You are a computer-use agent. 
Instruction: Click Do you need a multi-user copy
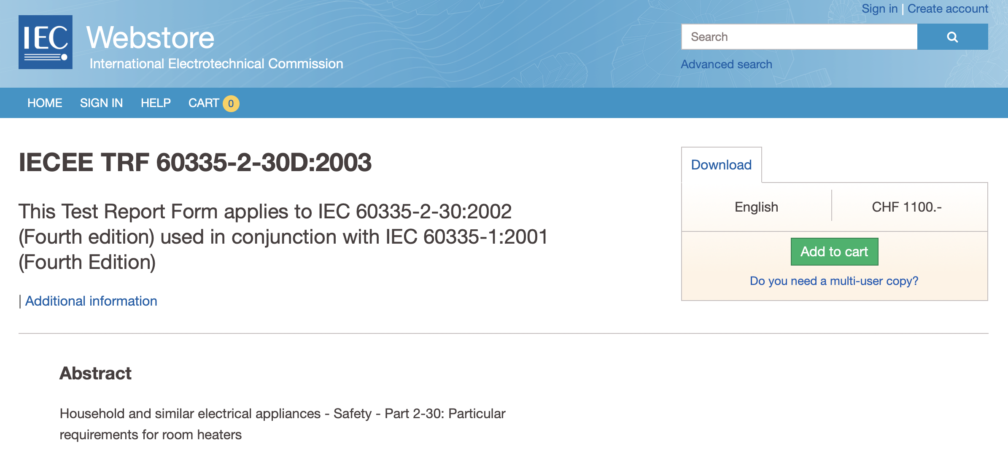pos(834,281)
